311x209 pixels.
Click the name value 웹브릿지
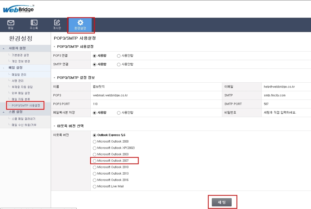pyautogui.click(x=98, y=87)
